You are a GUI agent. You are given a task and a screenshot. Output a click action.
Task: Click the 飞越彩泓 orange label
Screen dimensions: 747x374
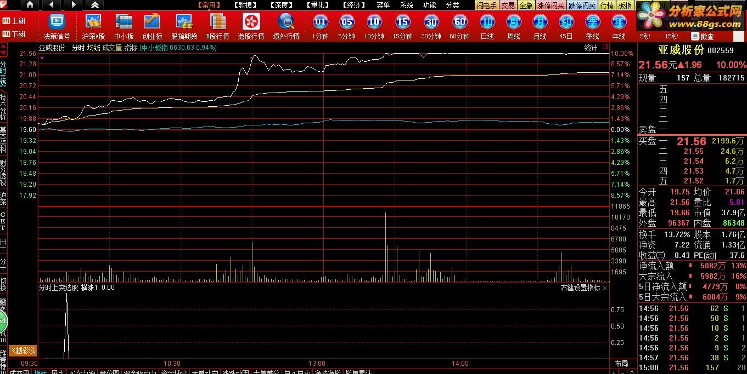[x=23, y=350]
